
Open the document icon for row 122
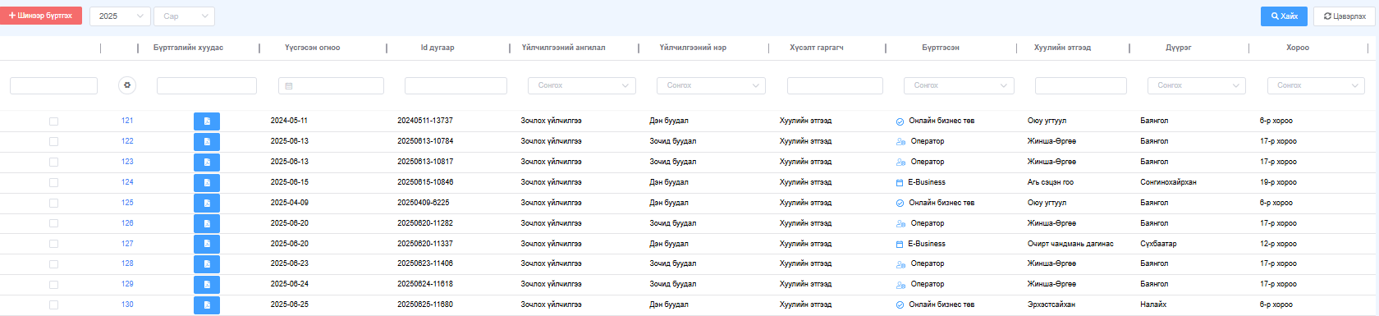(207, 142)
